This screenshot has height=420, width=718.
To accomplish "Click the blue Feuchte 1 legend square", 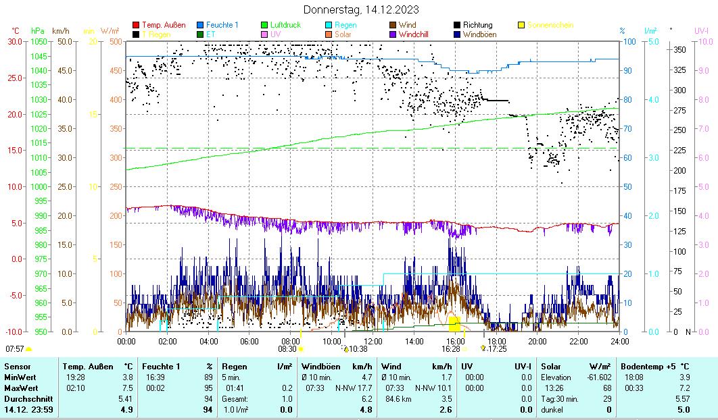I will coord(200,26).
